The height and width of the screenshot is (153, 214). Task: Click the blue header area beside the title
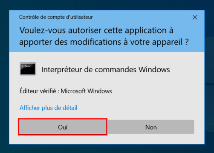tap(142, 17)
